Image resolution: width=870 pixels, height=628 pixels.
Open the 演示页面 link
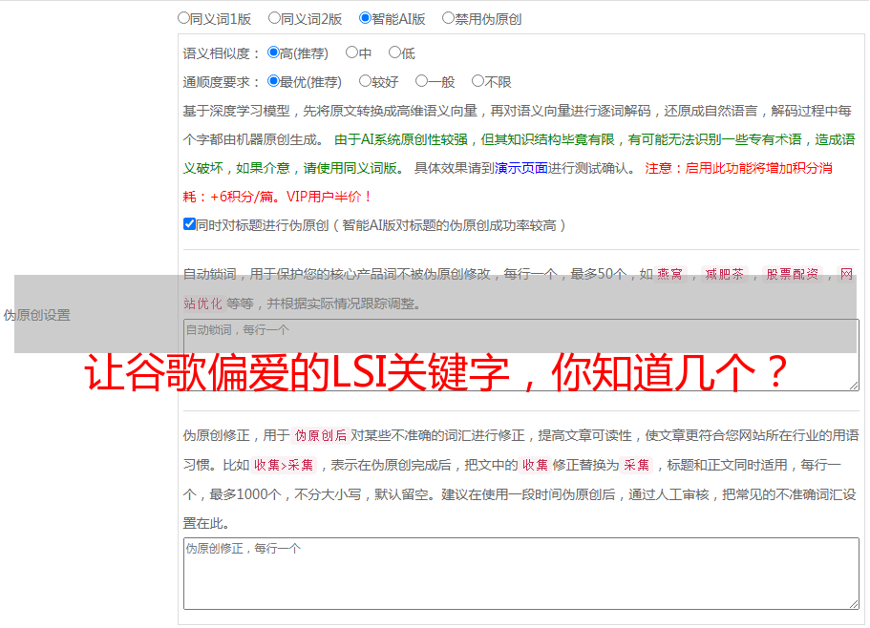point(521,168)
